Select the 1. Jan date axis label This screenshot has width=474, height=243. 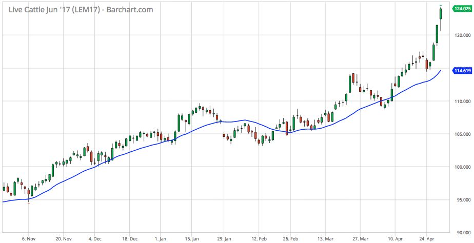click(161, 238)
